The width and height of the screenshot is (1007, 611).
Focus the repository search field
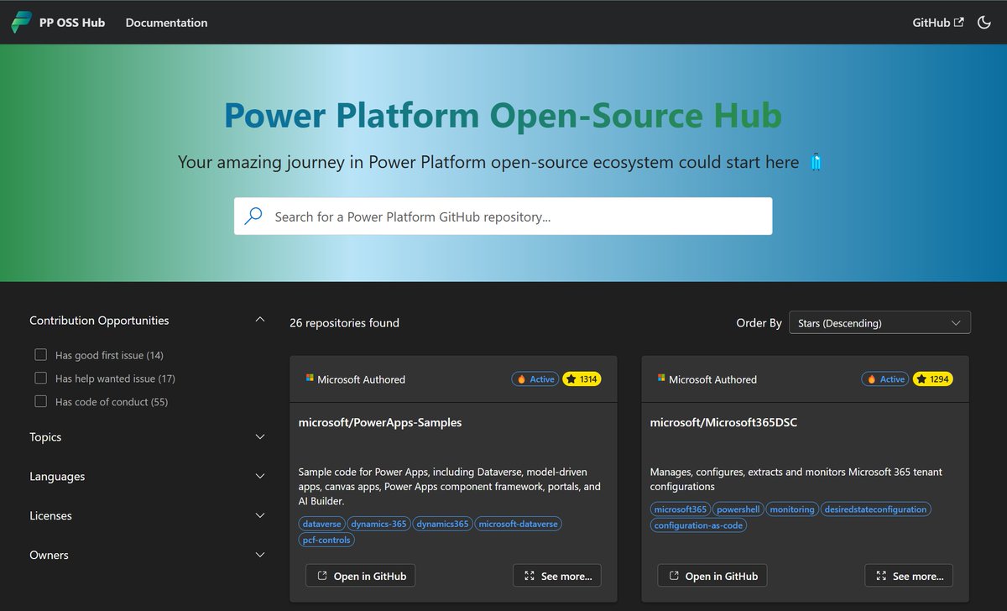pyautogui.click(x=503, y=216)
